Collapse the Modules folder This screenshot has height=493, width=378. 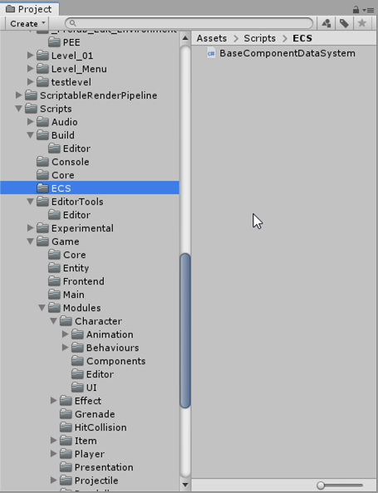click(42, 308)
